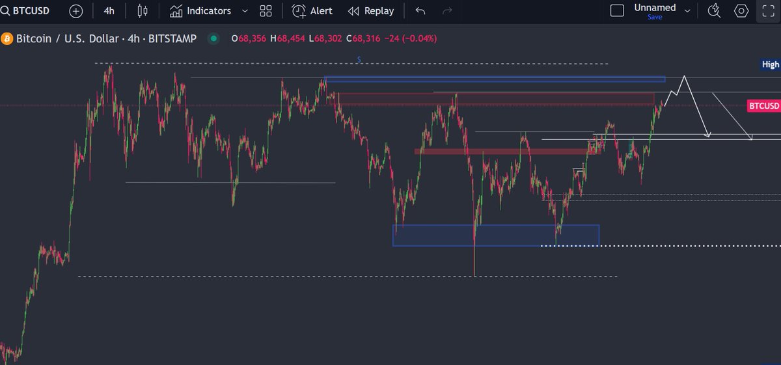Expand the favorite indicators dropdown arrow
The height and width of the screenshot is (365, 781).
pyautogui.click(x=244, y=10)
